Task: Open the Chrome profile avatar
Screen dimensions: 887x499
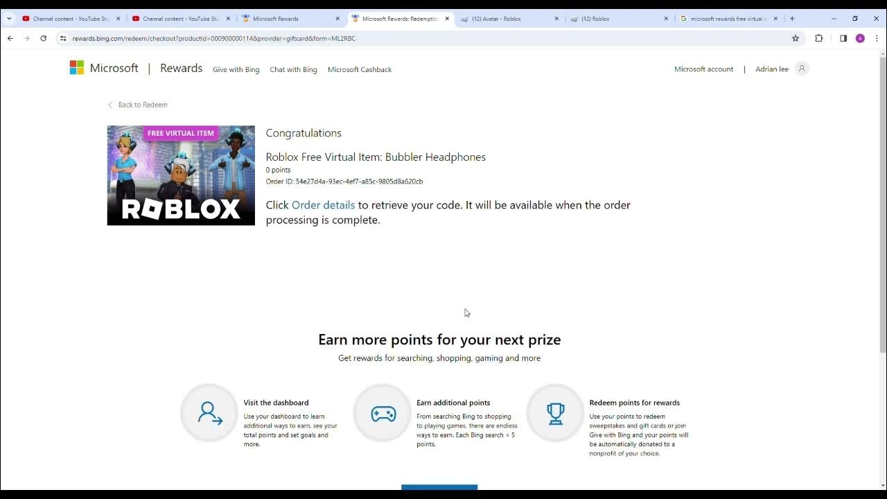Action: (860, 38)
